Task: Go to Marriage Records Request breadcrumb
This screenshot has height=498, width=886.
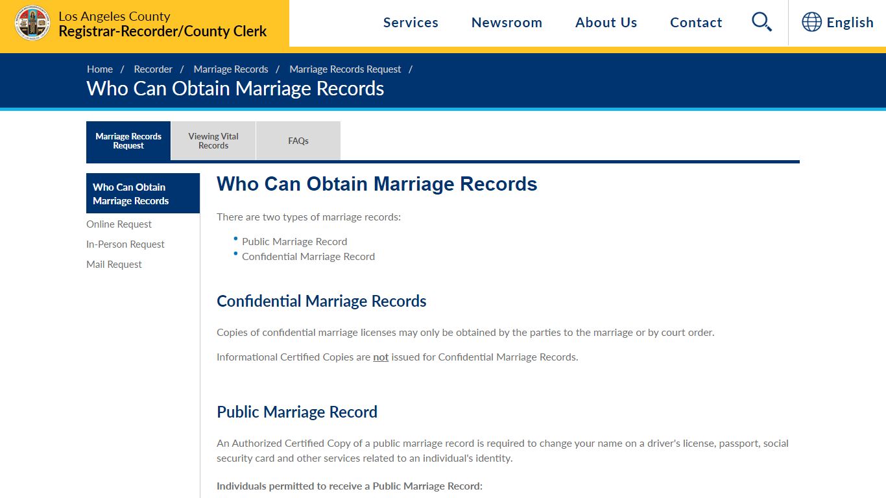Action: 345,69
